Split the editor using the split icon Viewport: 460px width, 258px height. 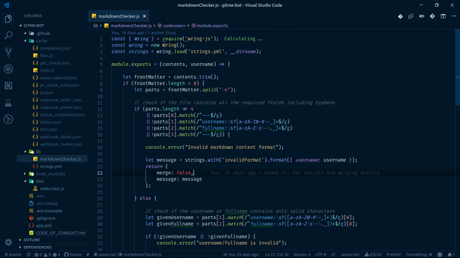(x=442, y=16)
